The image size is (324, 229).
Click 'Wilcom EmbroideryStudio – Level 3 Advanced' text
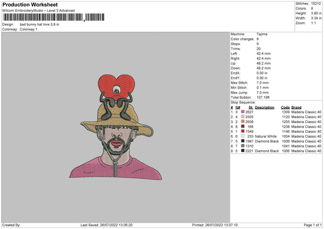(38, 11)
